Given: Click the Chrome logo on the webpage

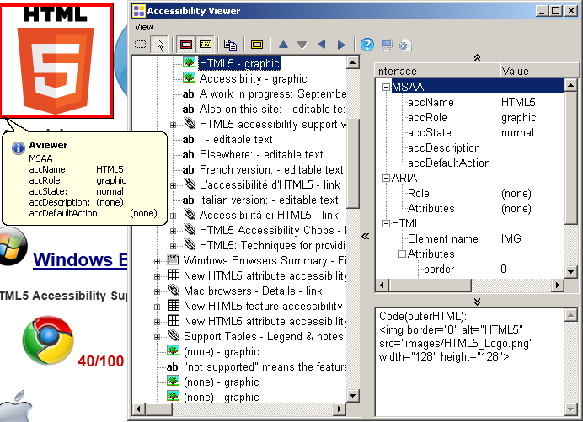Looking at the screenshot, I should click(48, 340).
